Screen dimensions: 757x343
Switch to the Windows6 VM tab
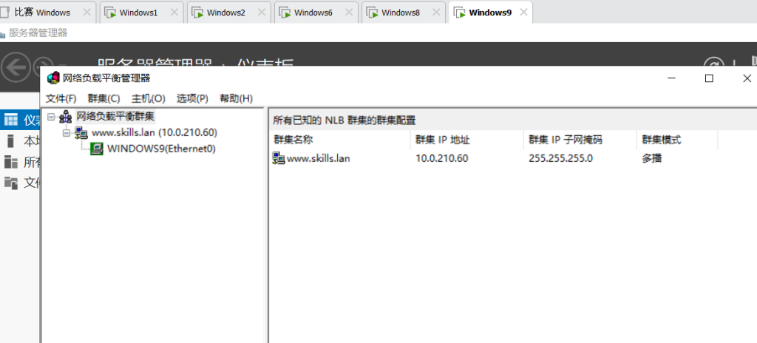point(313,13)
